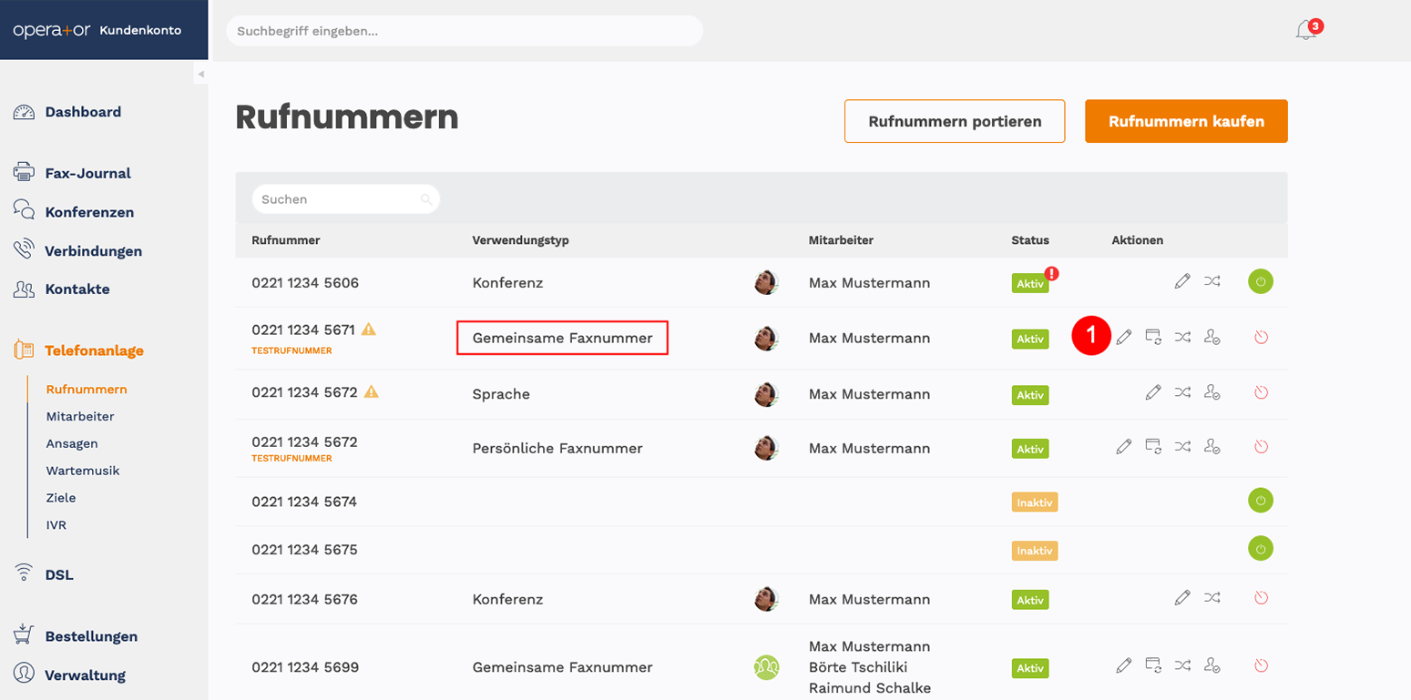Edit number 0221 1234 5606 with pencil icon
Image resolution: width=1411 pixels, height=700 pixels.
tap(1182, 281)
